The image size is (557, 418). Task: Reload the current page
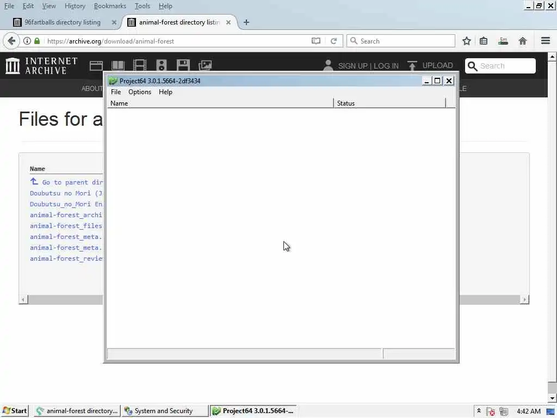333,41
